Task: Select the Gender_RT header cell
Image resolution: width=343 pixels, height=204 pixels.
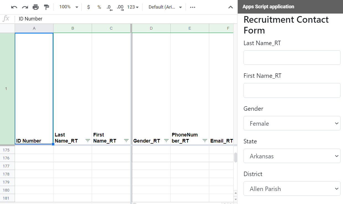Action: pyautogui.click(x=151, y=89)
